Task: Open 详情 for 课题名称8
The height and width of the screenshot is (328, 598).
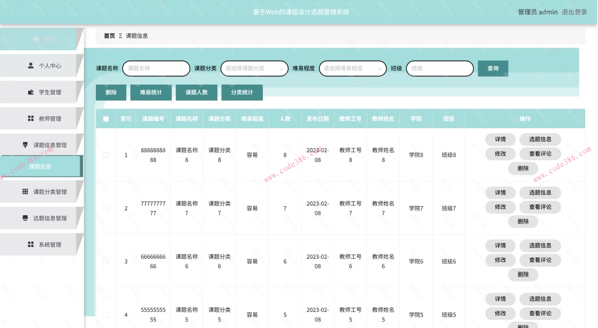Action: pyautogui.click(x=500, y=139)
